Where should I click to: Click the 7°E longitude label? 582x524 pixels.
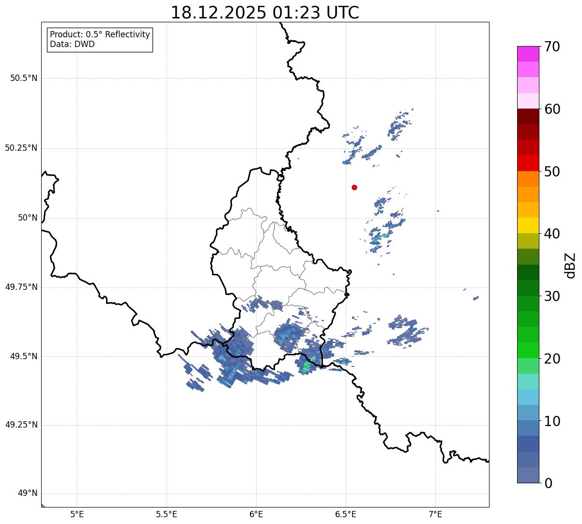(x=435, y=514)
